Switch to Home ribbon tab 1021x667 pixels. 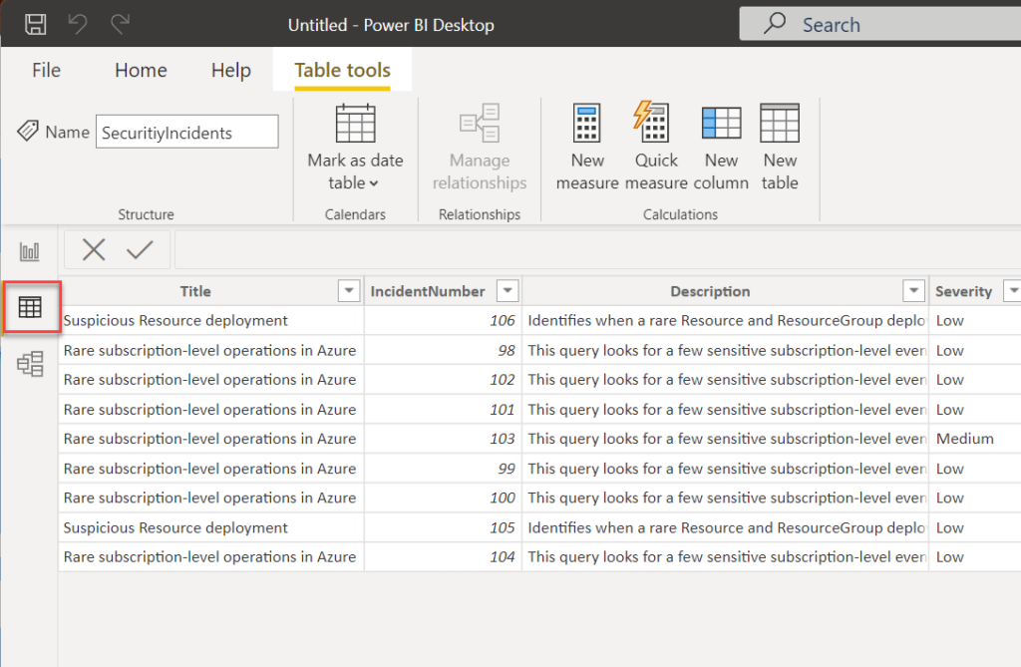point(141,71)
